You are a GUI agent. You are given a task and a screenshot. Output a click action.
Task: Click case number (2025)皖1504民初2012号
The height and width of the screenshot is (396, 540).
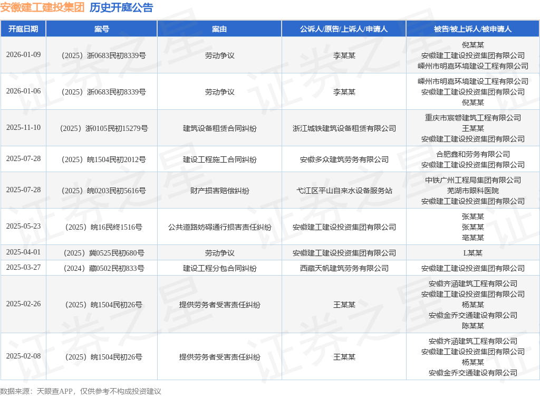coord(104,159)
